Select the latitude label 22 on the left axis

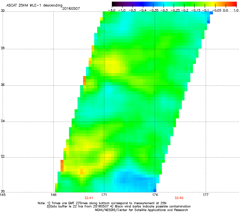(x=3, y=157)
